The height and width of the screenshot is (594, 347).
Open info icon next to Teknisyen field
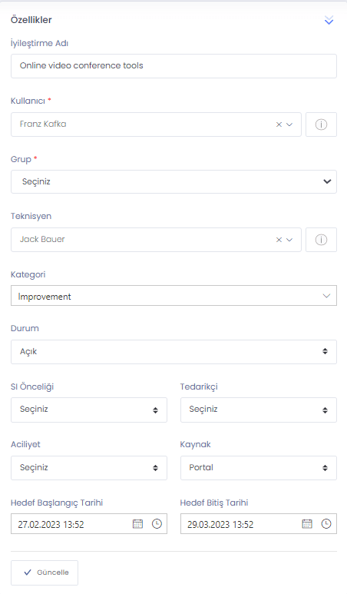click(321, 240)
